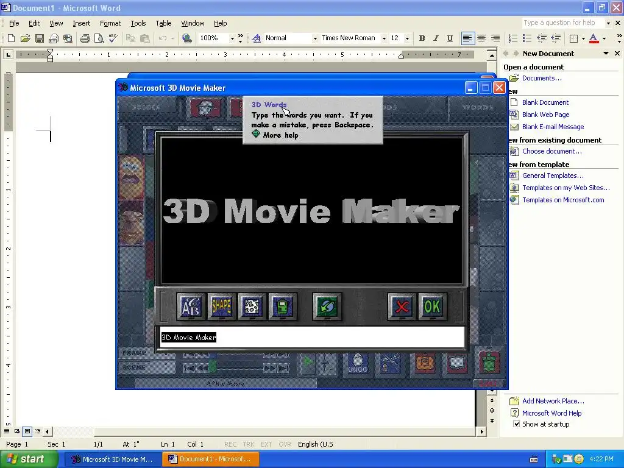Click the Type a question for help box
This screenshot has height=468, width=624.
pyautogui.click(x=563, y=23)
